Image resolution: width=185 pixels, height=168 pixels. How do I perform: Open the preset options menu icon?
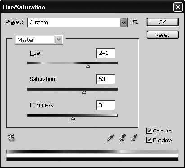(x=135, y=22)
